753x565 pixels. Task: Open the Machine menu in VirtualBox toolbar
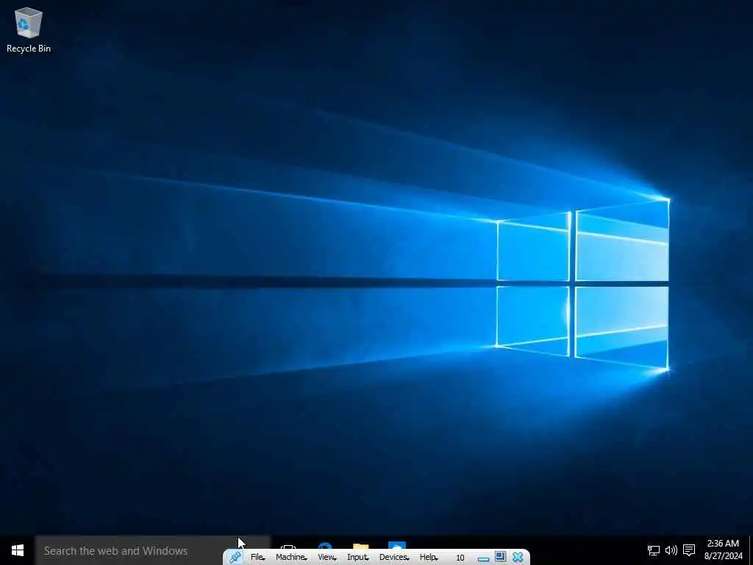291,558
